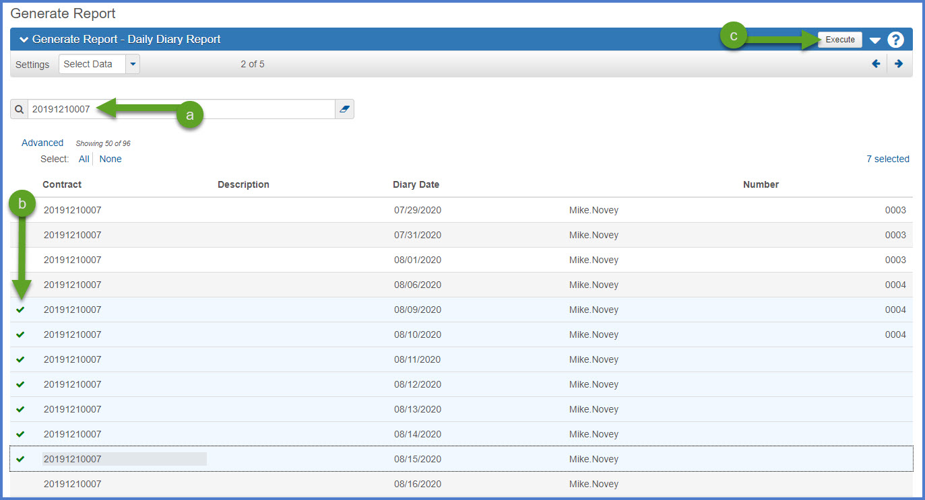The image size is (925, 500).
Task: Click the search magnifier icon
Action: 19,109
